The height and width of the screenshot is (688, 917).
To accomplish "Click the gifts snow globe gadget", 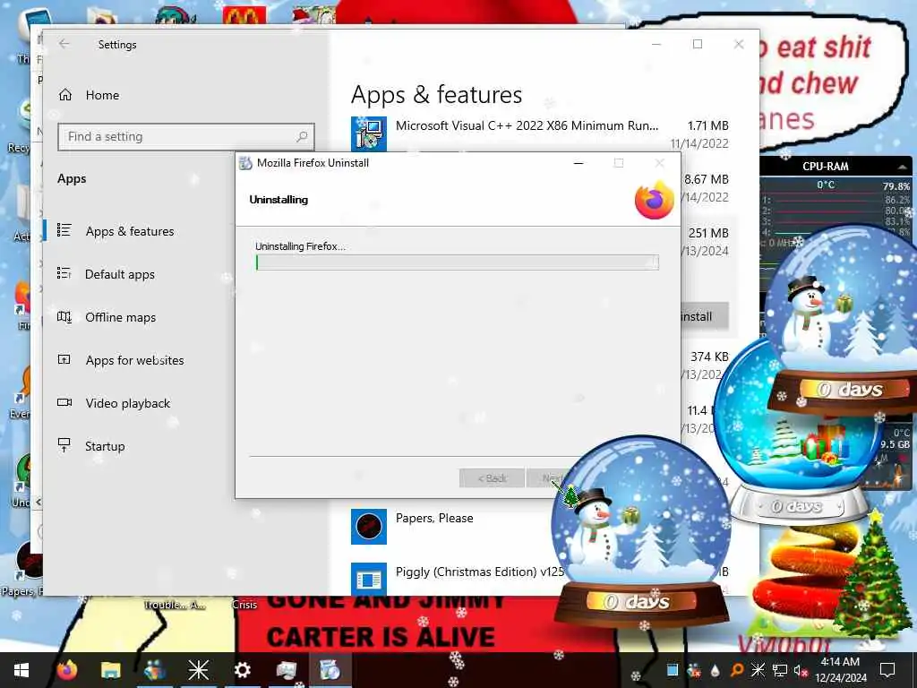I will (x=798, y=462).
